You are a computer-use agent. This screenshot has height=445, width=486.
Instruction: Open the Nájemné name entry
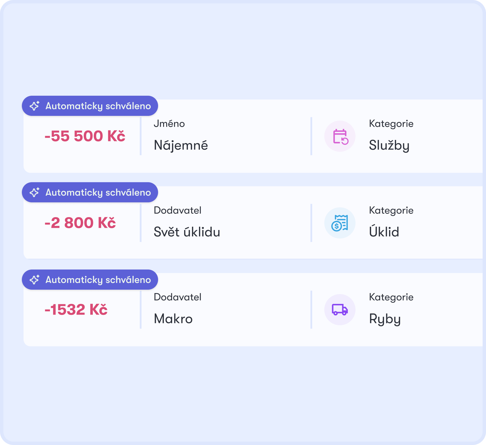coord(181,146)
